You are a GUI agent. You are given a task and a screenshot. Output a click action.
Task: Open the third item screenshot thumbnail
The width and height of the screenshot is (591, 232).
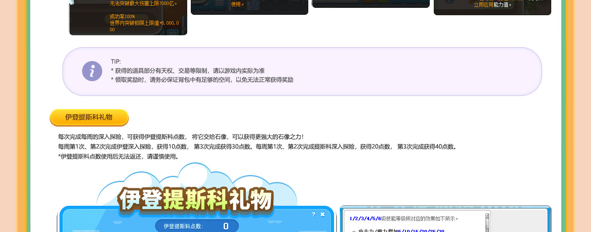pyautogui.click(x=371, y=4)
